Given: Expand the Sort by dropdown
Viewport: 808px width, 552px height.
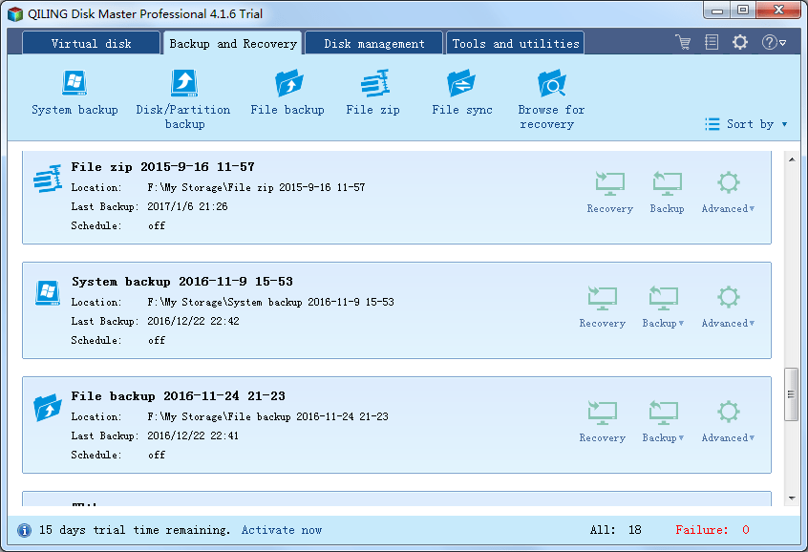Looking at the screenshot, I should tap(746, 124).
